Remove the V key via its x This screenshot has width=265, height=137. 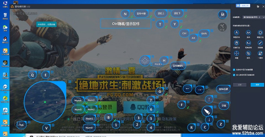[x=53, y=125]
